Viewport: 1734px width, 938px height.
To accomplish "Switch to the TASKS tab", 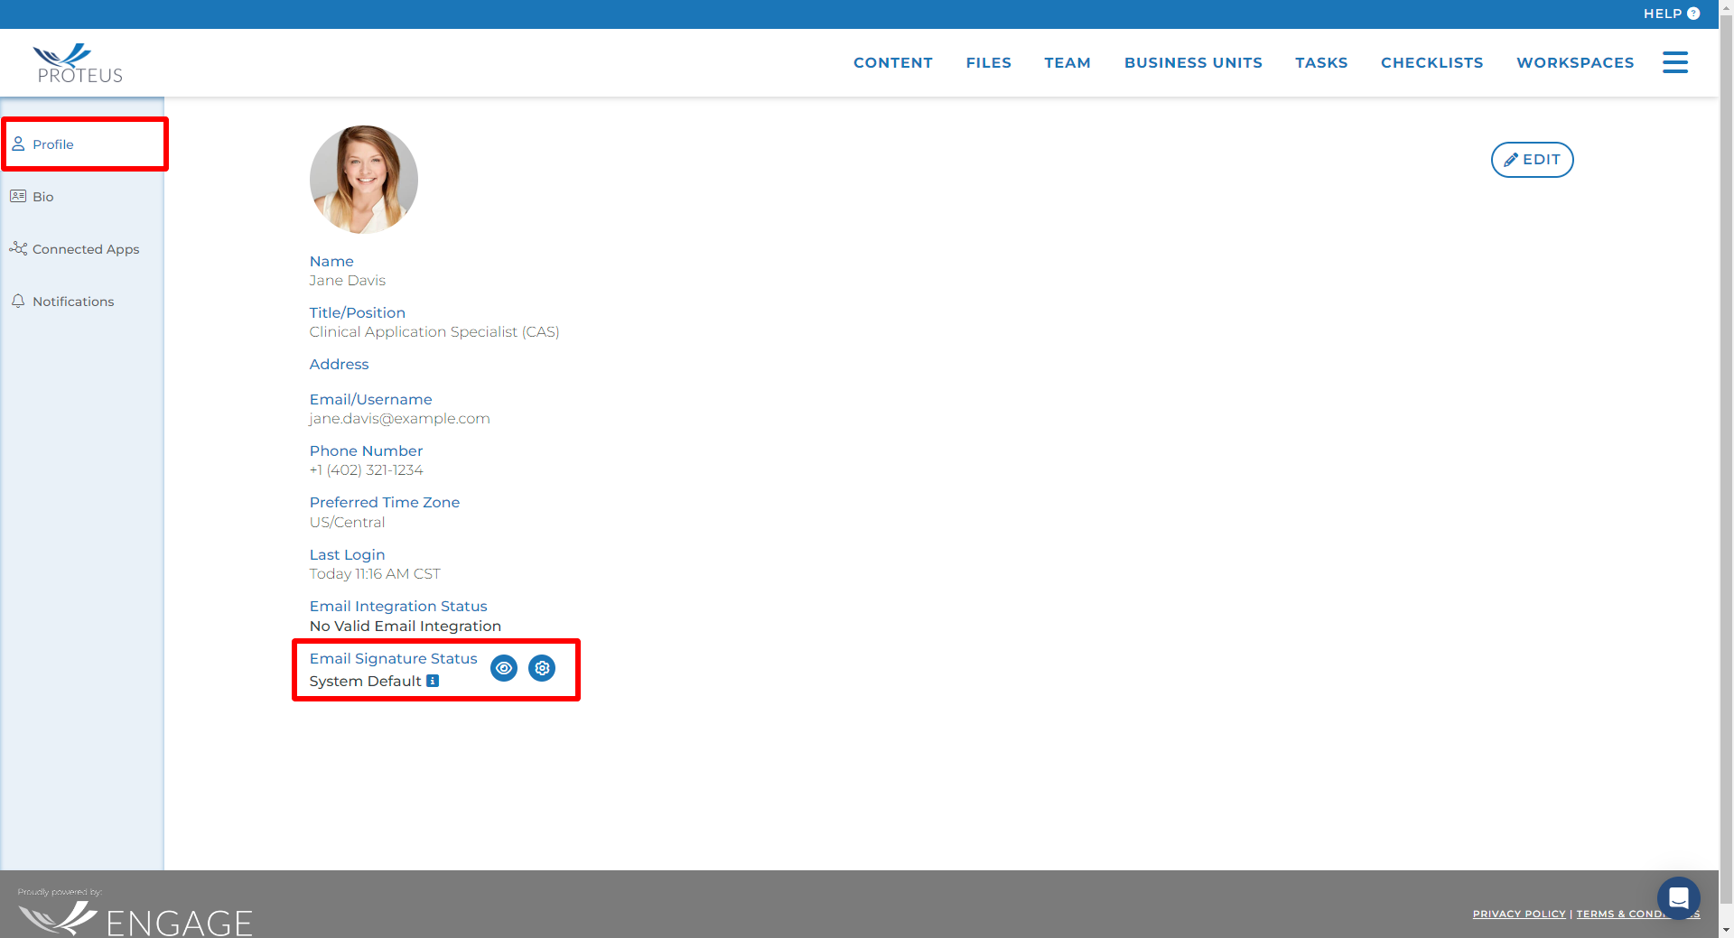I will pos(1321,62).
